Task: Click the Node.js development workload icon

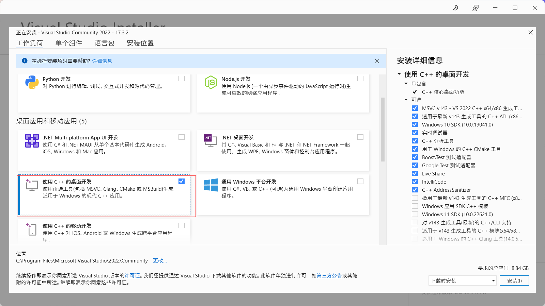Action: point(211,82)
